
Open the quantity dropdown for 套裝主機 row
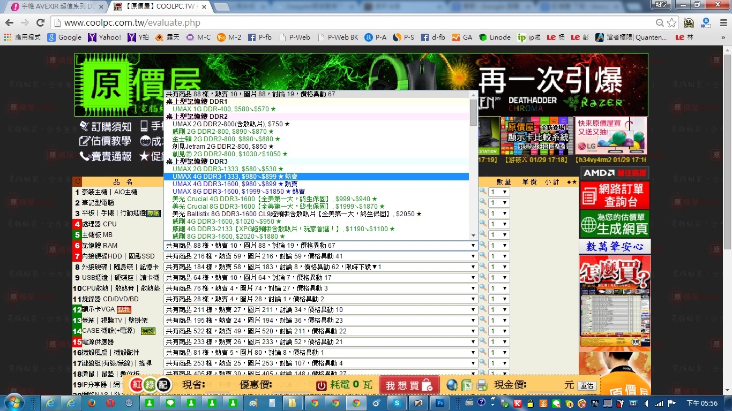(x=499, y=192)
